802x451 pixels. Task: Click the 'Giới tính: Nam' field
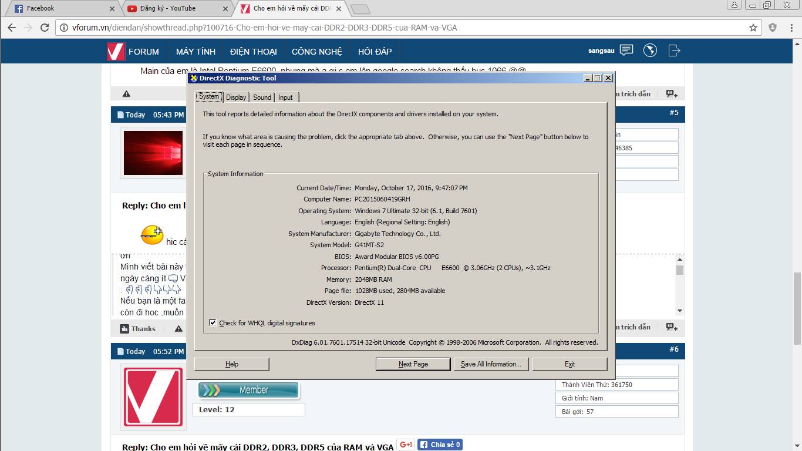coord(617,398)
